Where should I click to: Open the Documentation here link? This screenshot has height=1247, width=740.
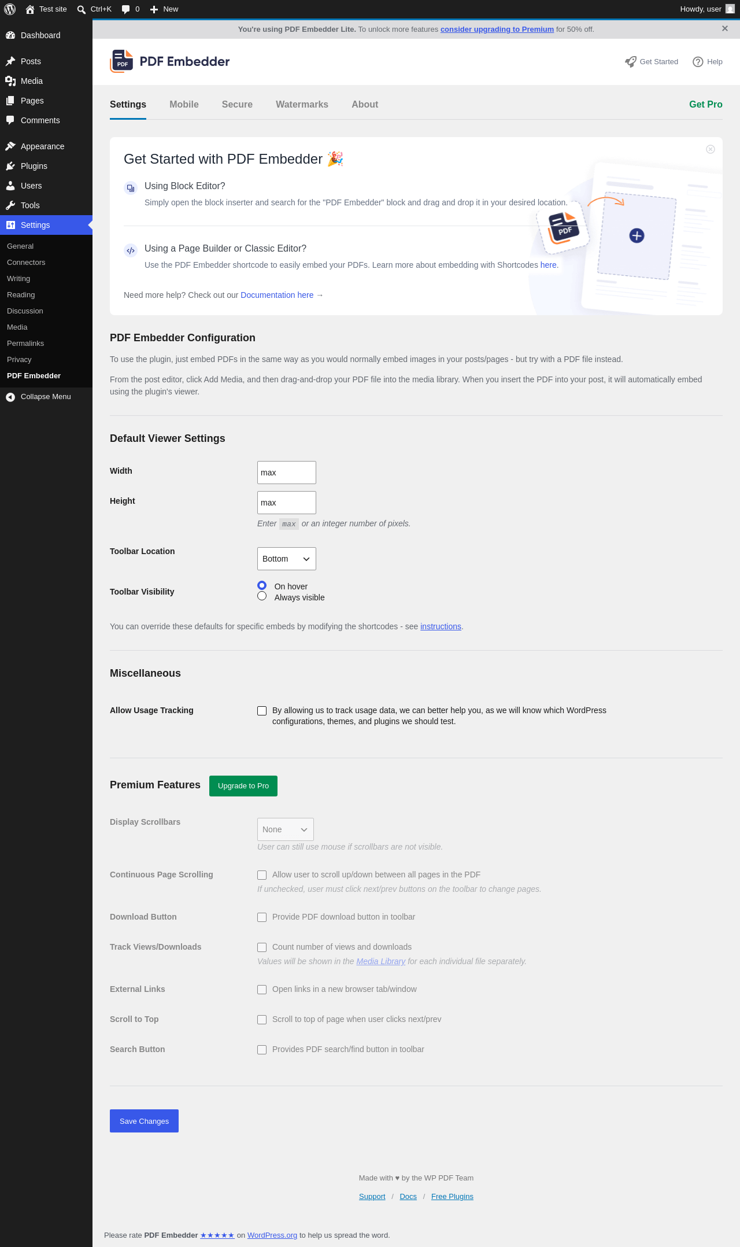tap(277, 295)
